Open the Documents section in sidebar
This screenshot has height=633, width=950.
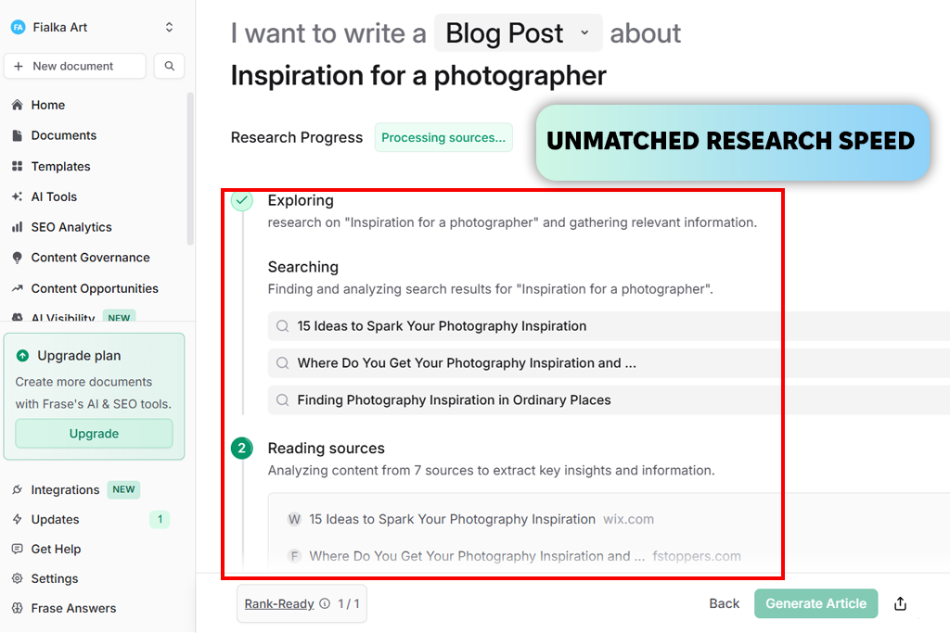click(x=63, y=135)
